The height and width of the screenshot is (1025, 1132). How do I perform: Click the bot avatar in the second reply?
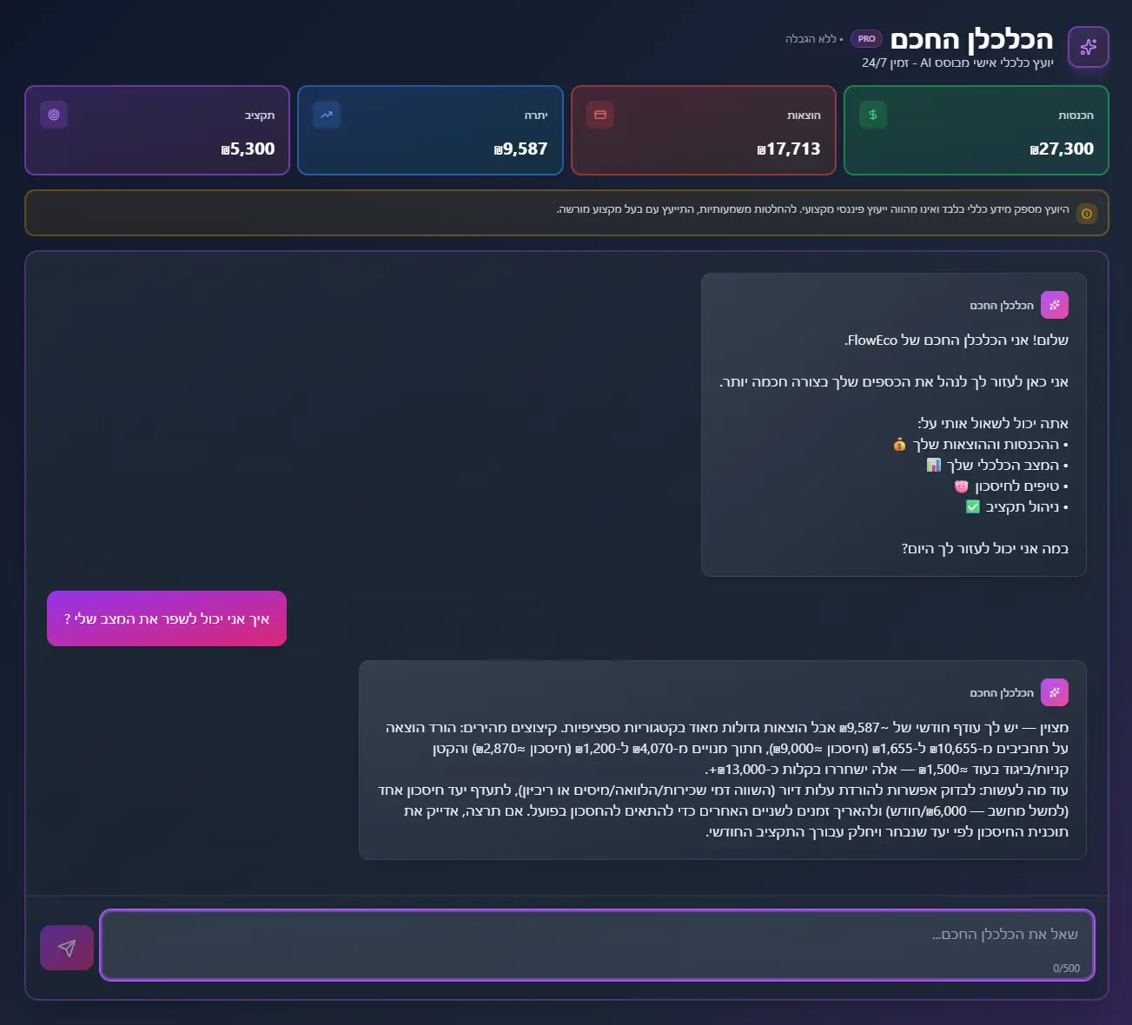pos(1054,692)
